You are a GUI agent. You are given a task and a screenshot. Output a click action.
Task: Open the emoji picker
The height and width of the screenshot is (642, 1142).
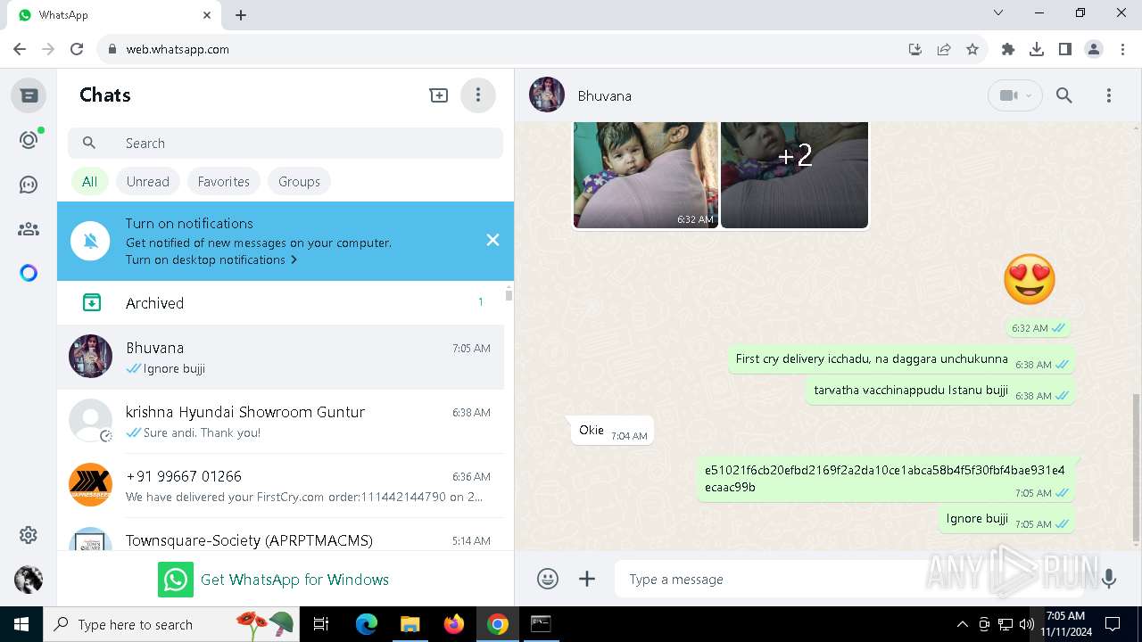(x=548, y=579)
